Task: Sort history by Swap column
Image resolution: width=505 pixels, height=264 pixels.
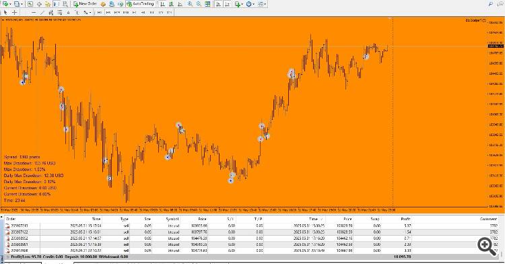Action: 375,219
